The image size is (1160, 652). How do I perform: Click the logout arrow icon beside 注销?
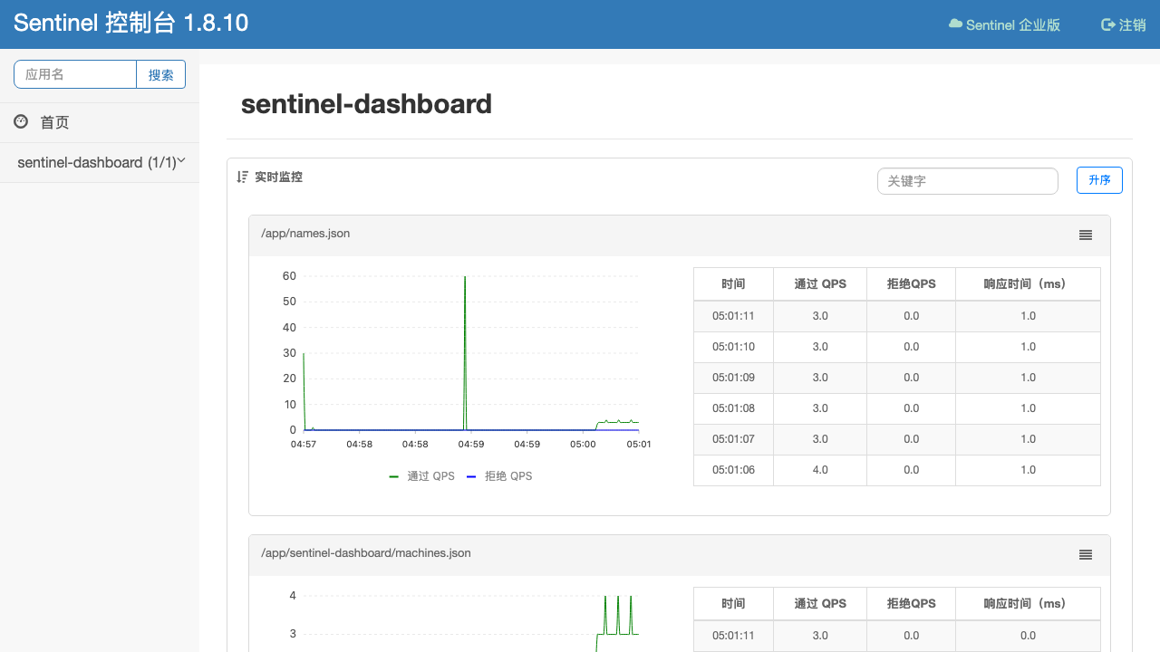(1107, 24)
